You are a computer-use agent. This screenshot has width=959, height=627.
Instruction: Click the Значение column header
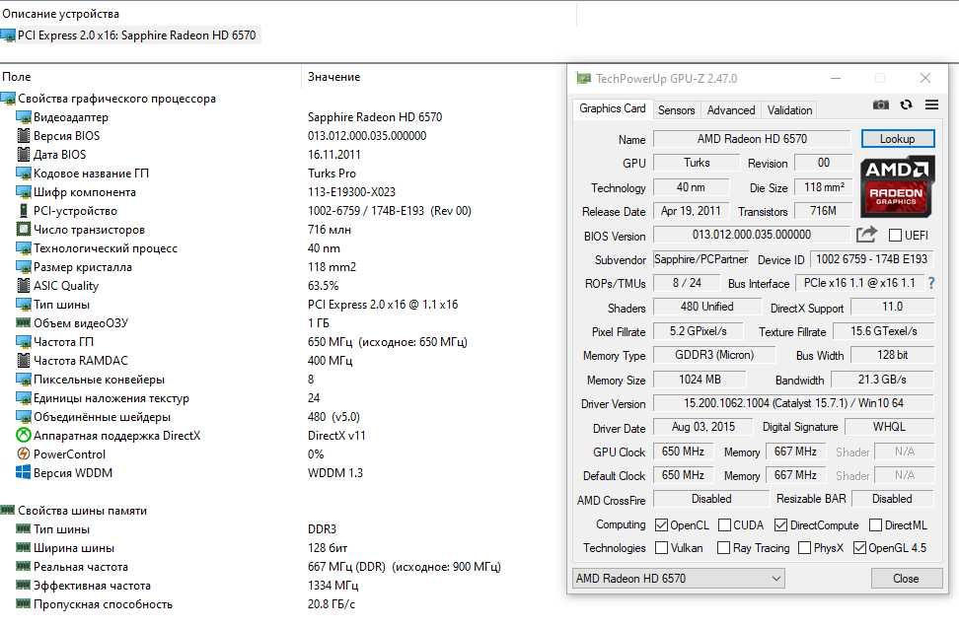(333, 77)
